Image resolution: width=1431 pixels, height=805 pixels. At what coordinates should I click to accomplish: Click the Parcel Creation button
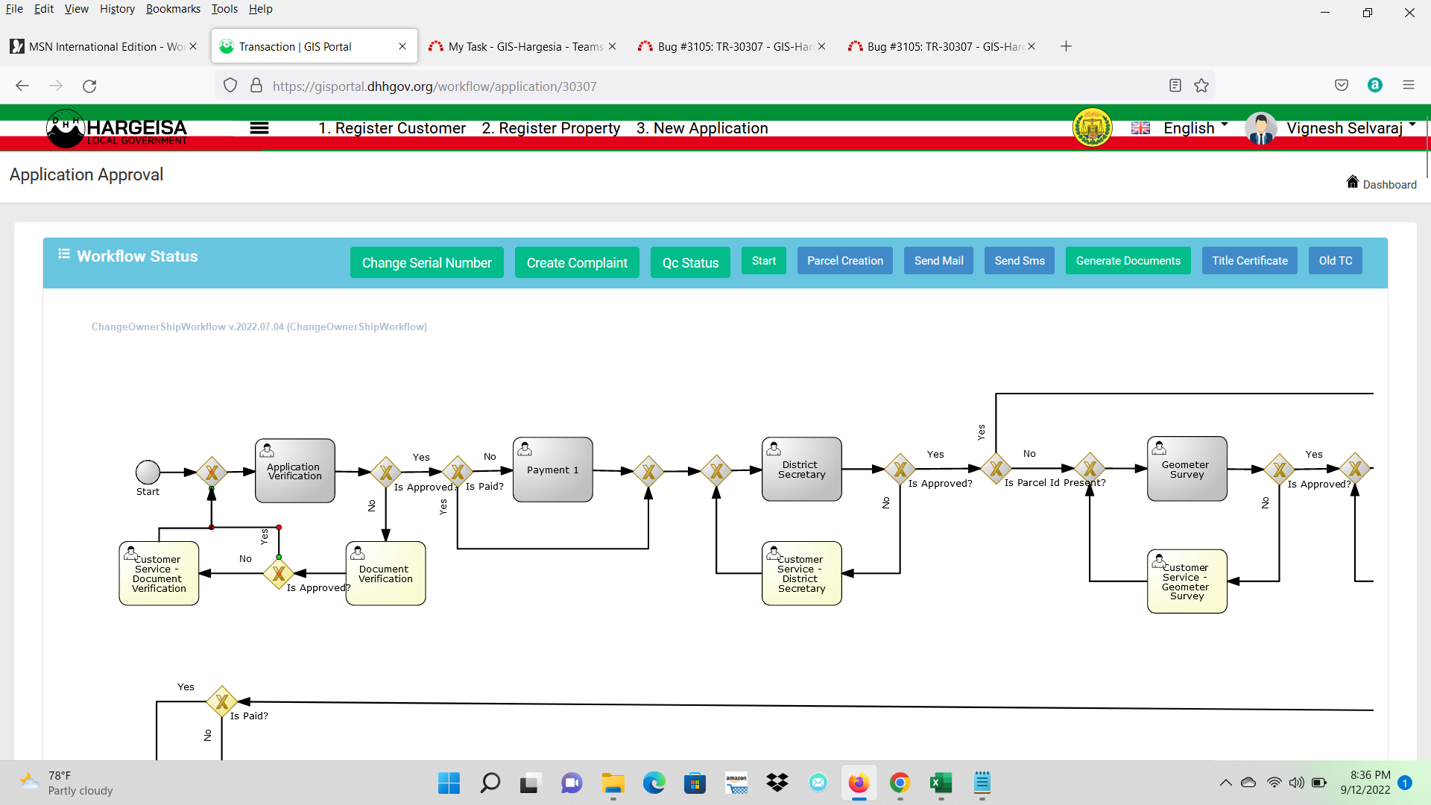[x=844, y=261]
